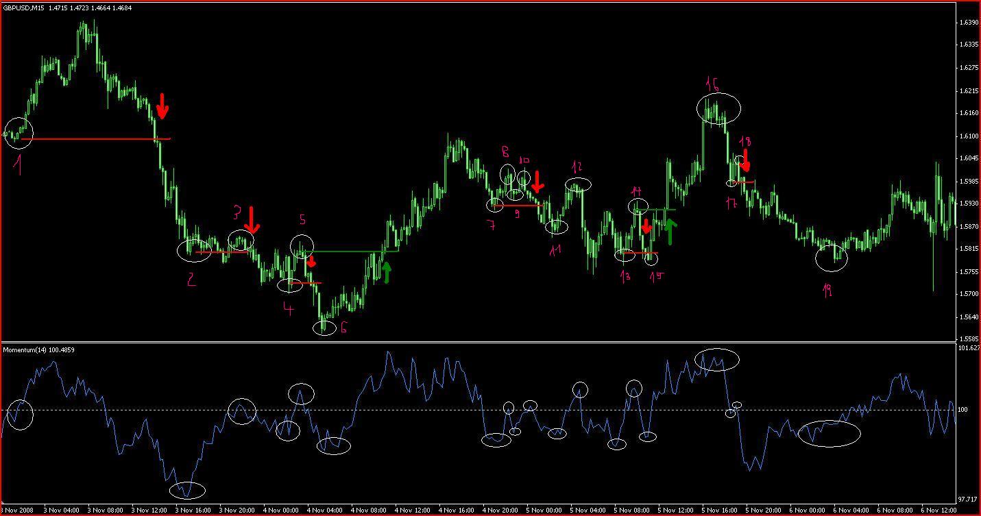Image resolution: width=981 pixels, height=516 pixels.
Task: Select the small red arrow below marker 5
Action: tap(311, 262)
